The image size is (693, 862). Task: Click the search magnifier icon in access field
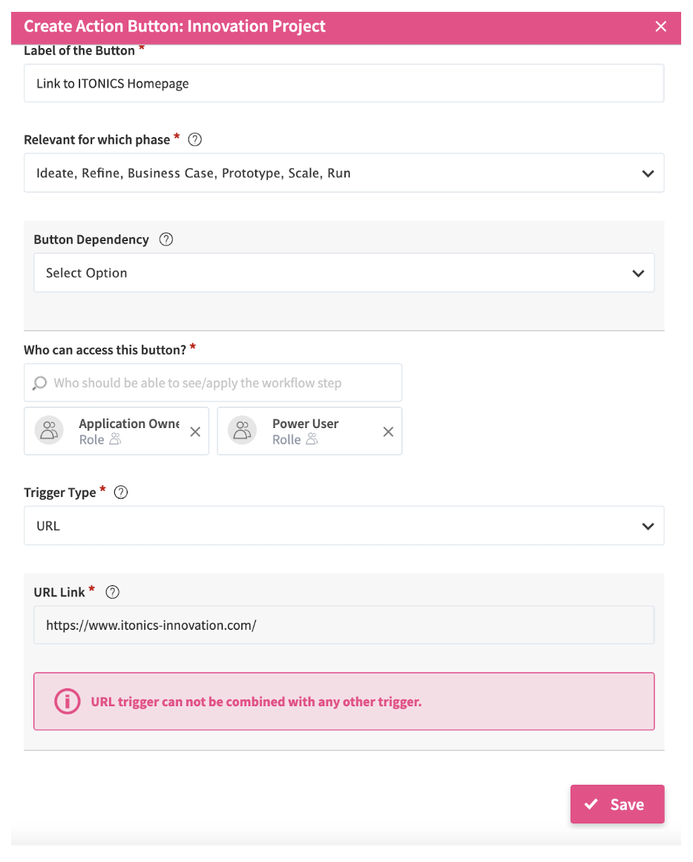(40, 384)
